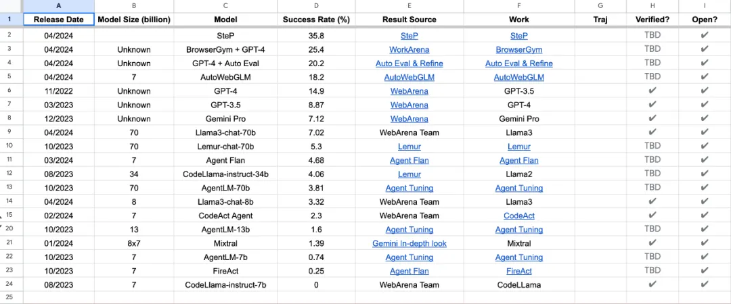
Task: Unhide rows using arrow beside row 15
Action: click(x=2, y=218)
